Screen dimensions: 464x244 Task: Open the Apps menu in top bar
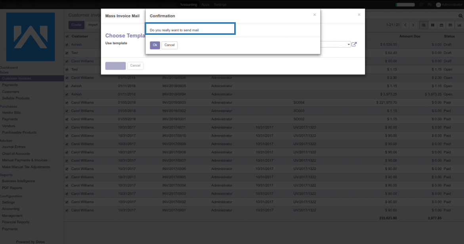205,5
